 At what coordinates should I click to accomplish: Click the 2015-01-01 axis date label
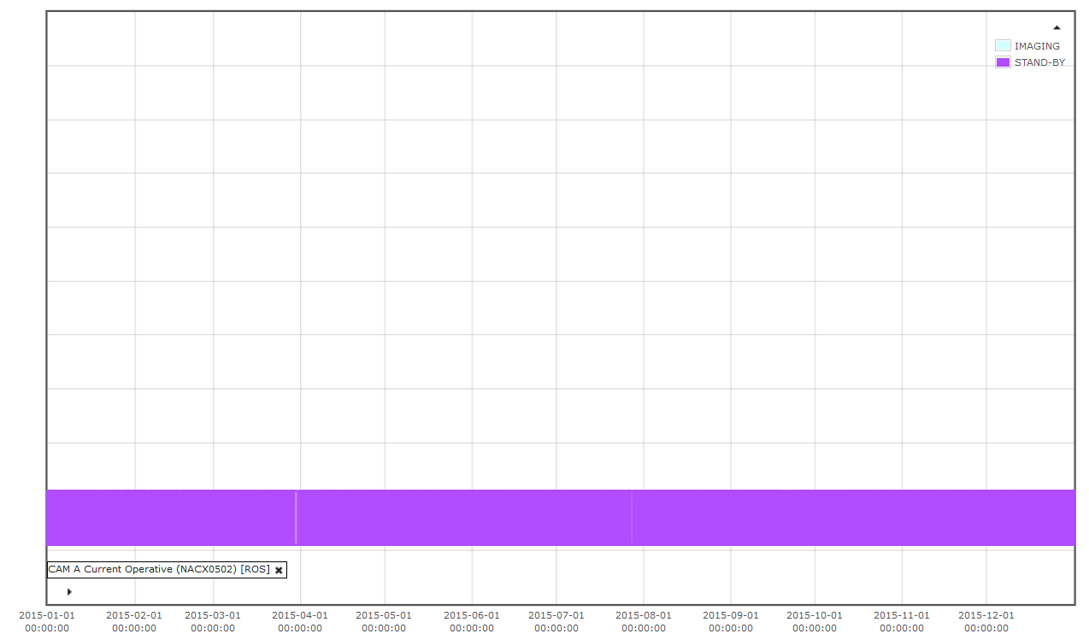pyautogui.click(x=47, y=621)
